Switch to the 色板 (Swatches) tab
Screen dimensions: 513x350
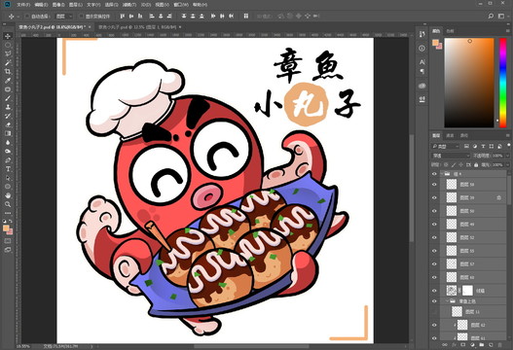coord(450,31)
